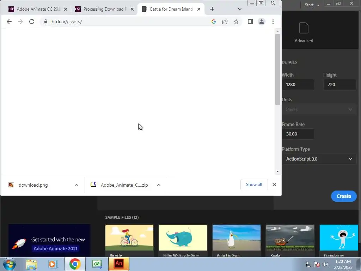The height and width of the screenshot is (271, 361).
Task: Open a new Chrome tab
Action: click(212, 9)
